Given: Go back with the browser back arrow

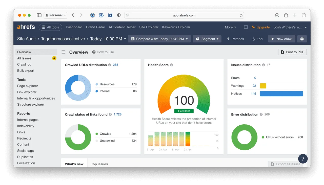Looking at the screenshot, I should 73,15.
